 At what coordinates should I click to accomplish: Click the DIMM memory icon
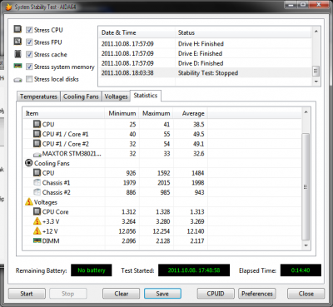pyautogui.click(x=37, y=240)
